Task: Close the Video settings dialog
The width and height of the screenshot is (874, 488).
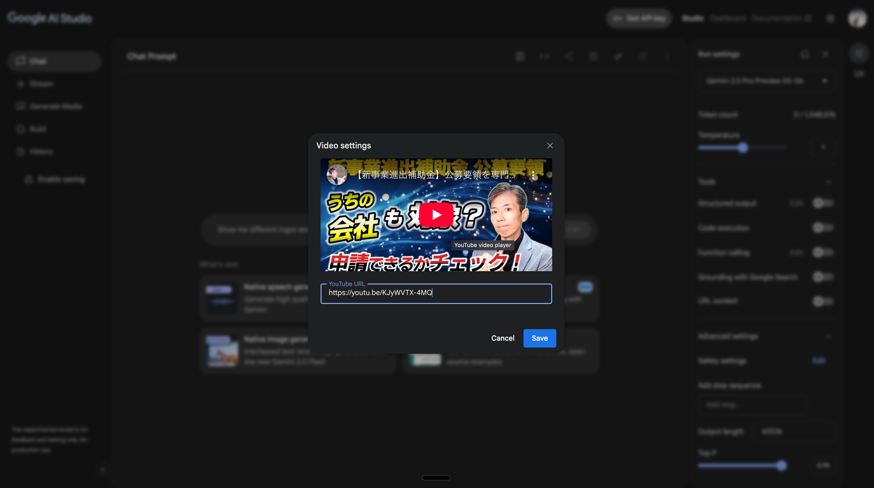Action: coord(550,146)
